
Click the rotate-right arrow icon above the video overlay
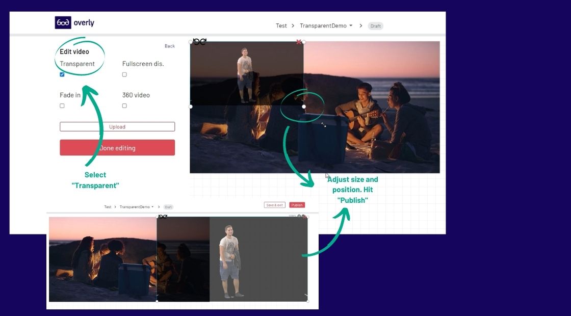(x=203, y=41)
